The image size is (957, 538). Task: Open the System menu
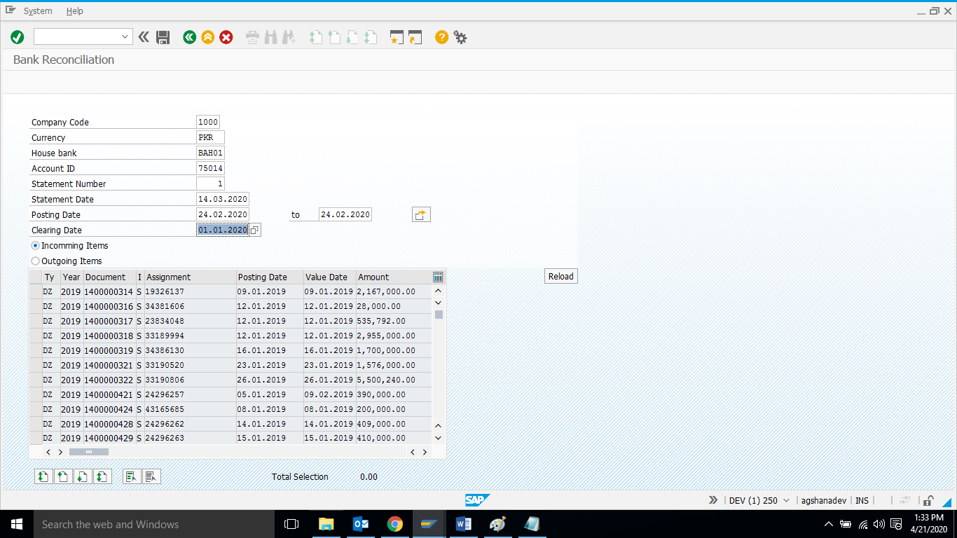click(38, 11)
